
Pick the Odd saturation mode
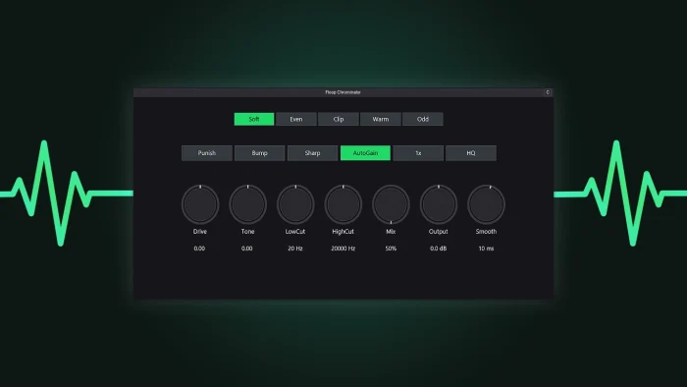(x=423, y=119)
